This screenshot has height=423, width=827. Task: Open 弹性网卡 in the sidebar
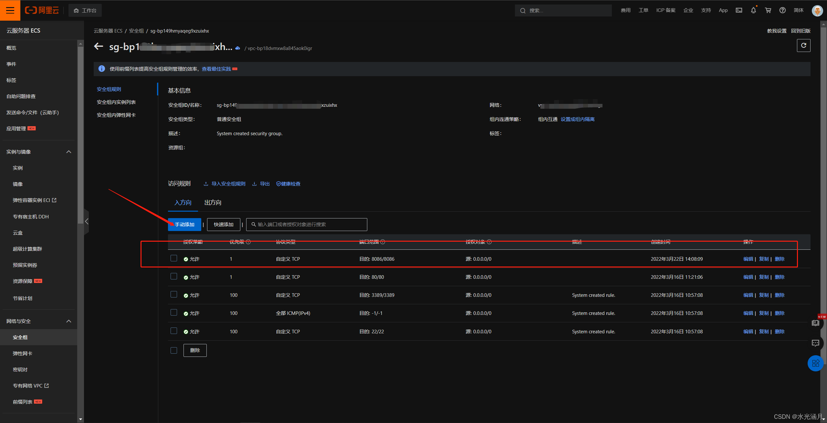tap(22, 353)
